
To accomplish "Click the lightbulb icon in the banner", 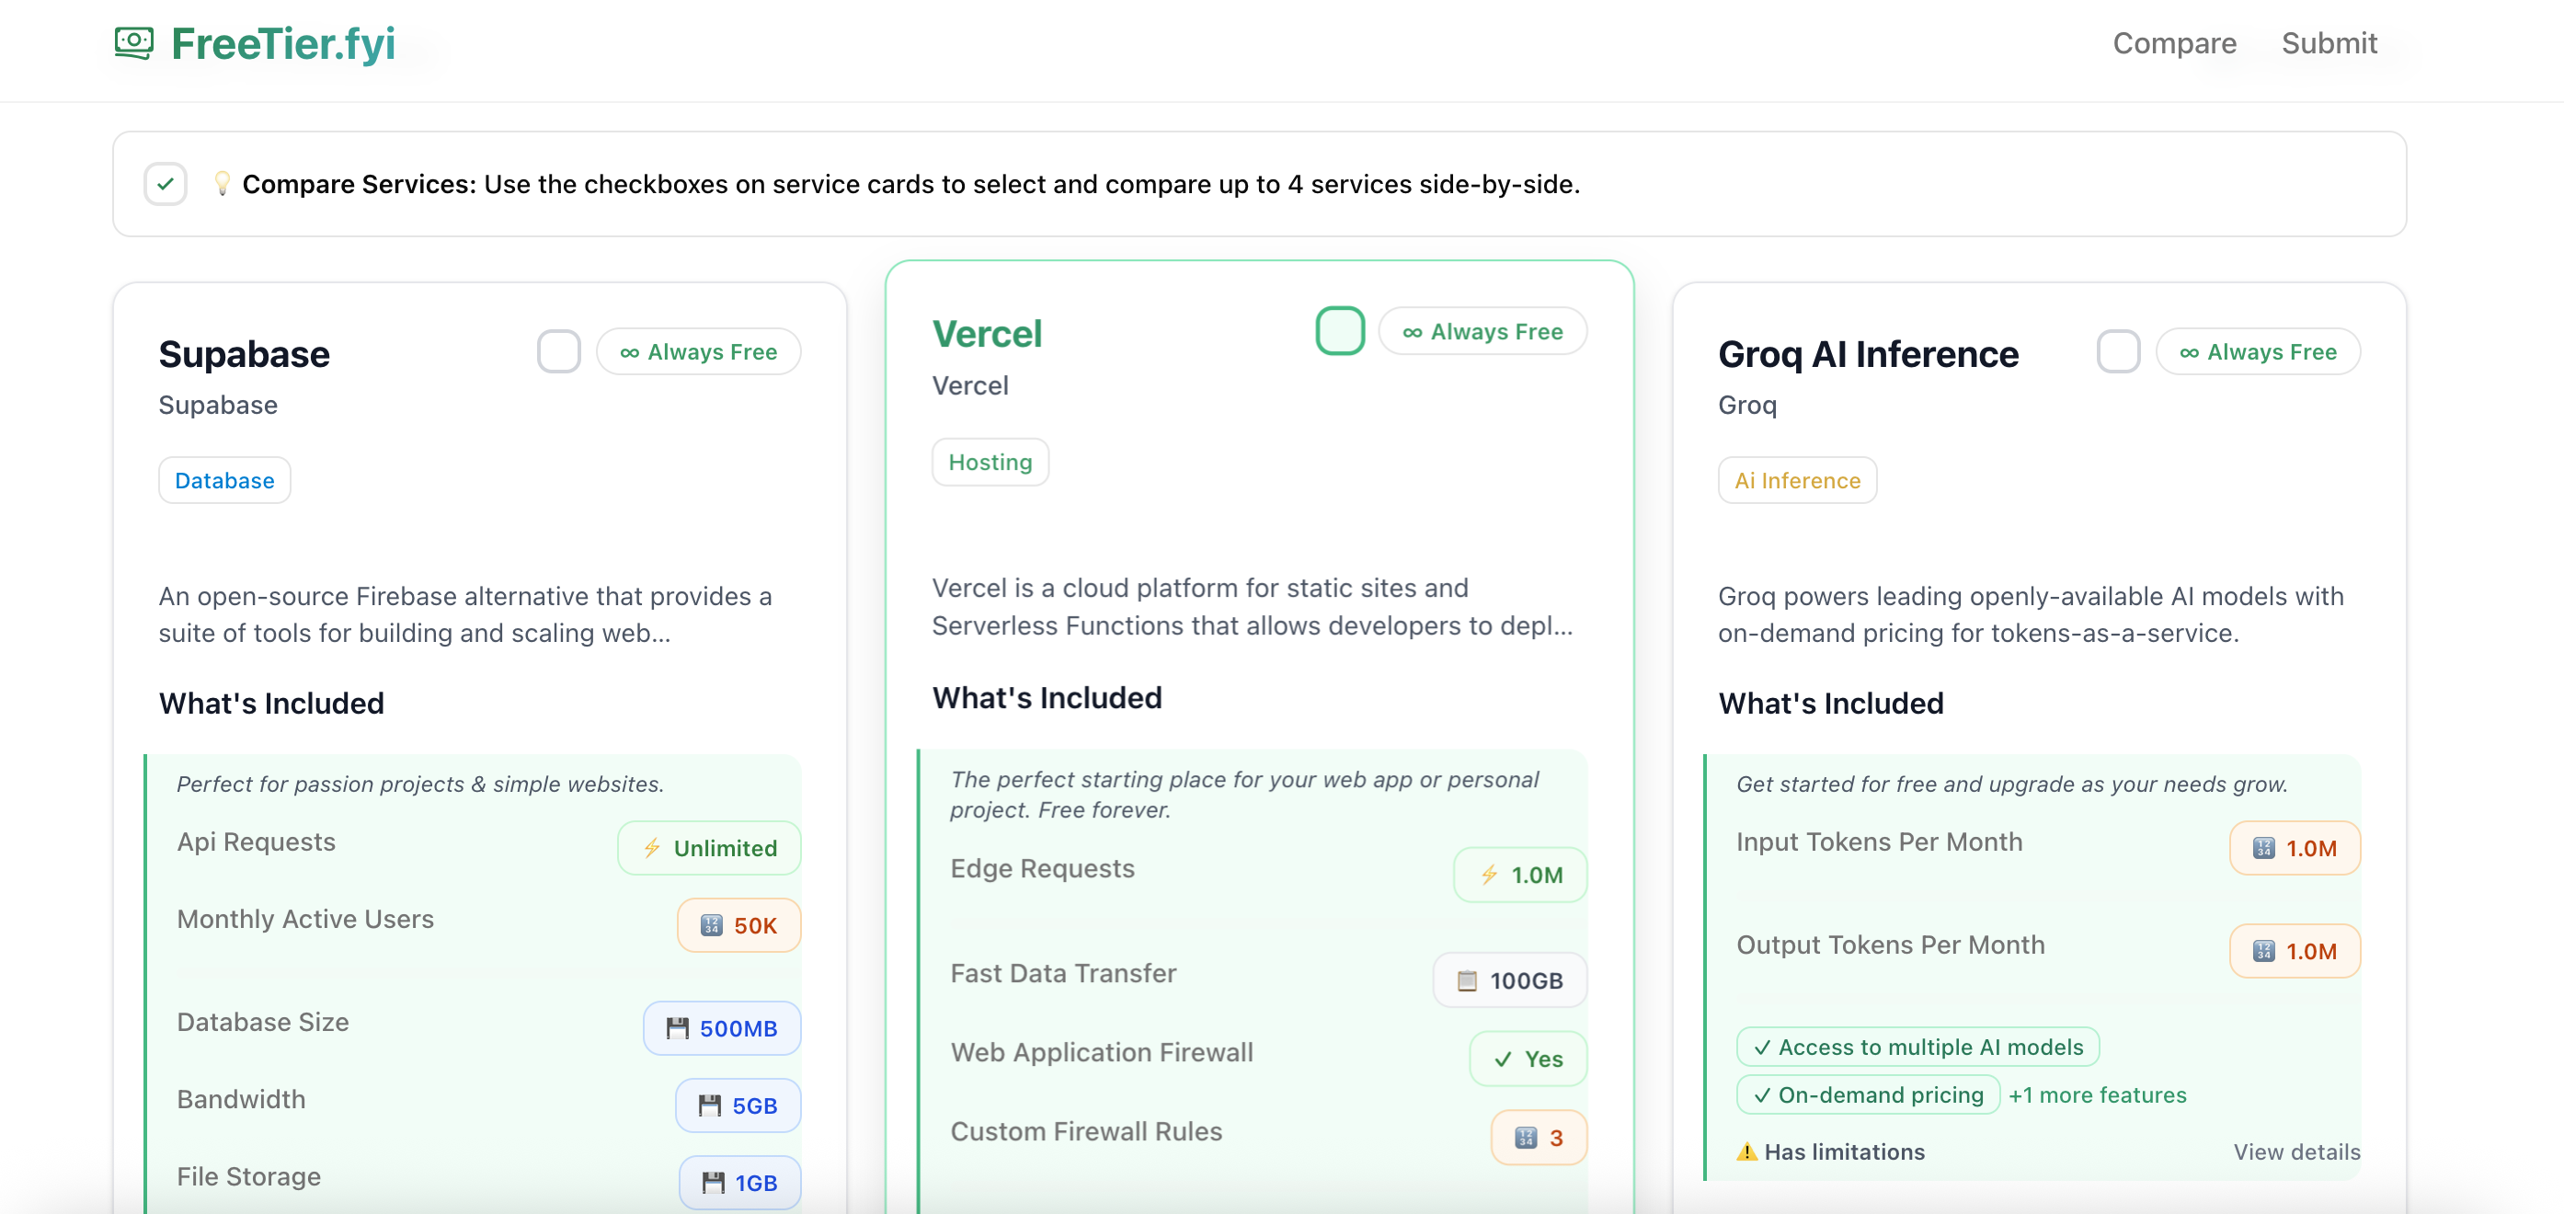I will (x=222, y=184).
